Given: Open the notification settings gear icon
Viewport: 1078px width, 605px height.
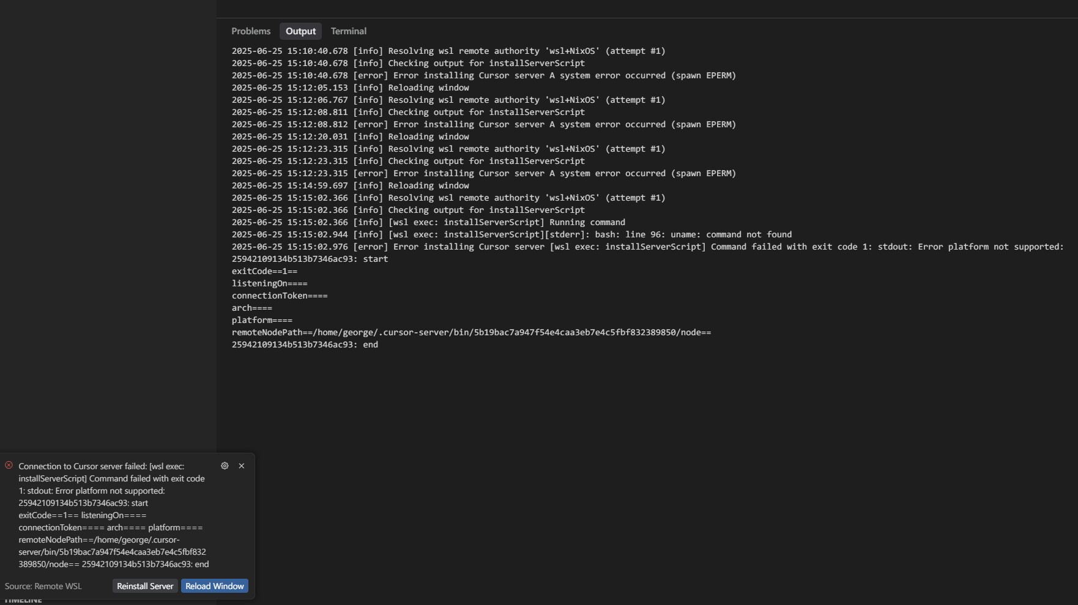Looking at the screenshot, I should coord(225,466).
